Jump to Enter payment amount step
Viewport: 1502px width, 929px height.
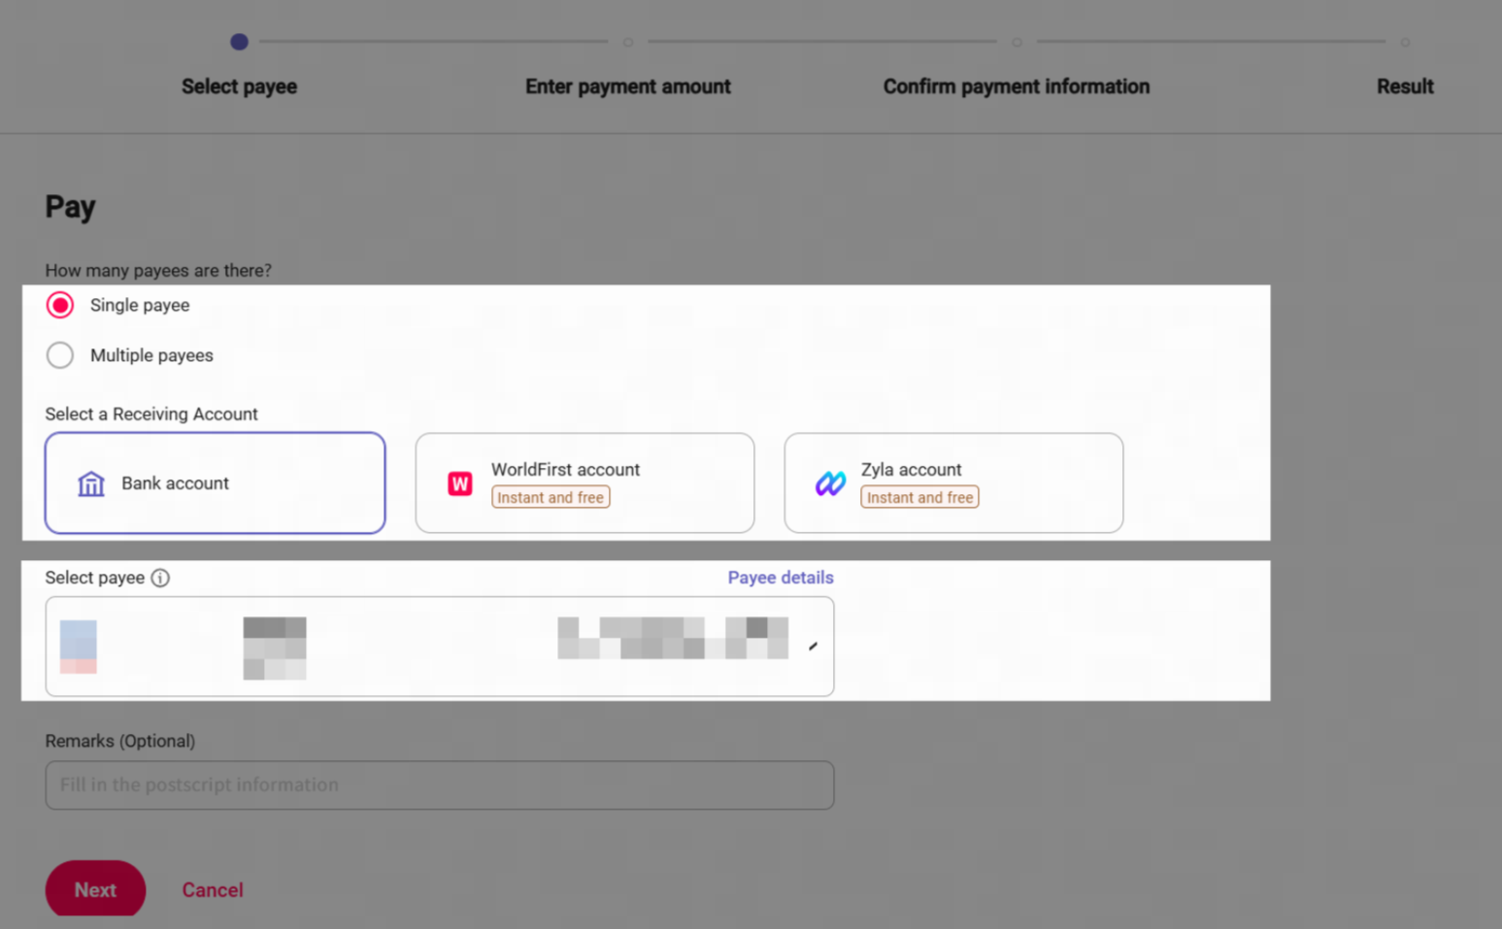tap(627, 86)
